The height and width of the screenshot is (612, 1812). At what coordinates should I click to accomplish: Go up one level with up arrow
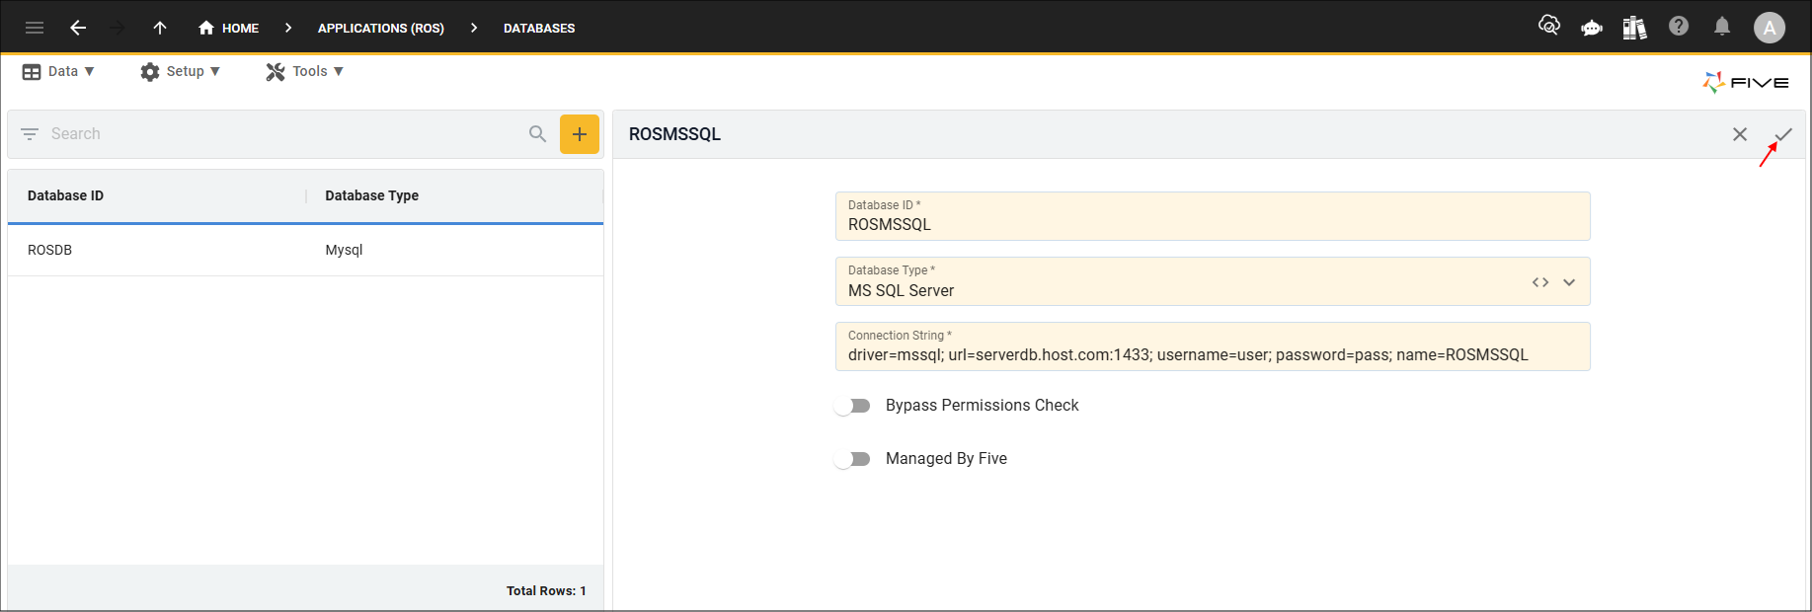[160, 28]
